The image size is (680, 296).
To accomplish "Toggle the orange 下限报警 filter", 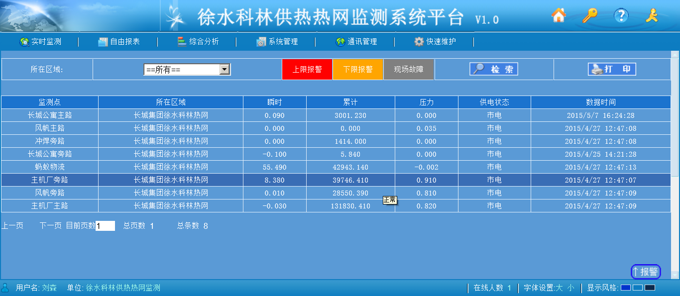I will click(358, 70).
